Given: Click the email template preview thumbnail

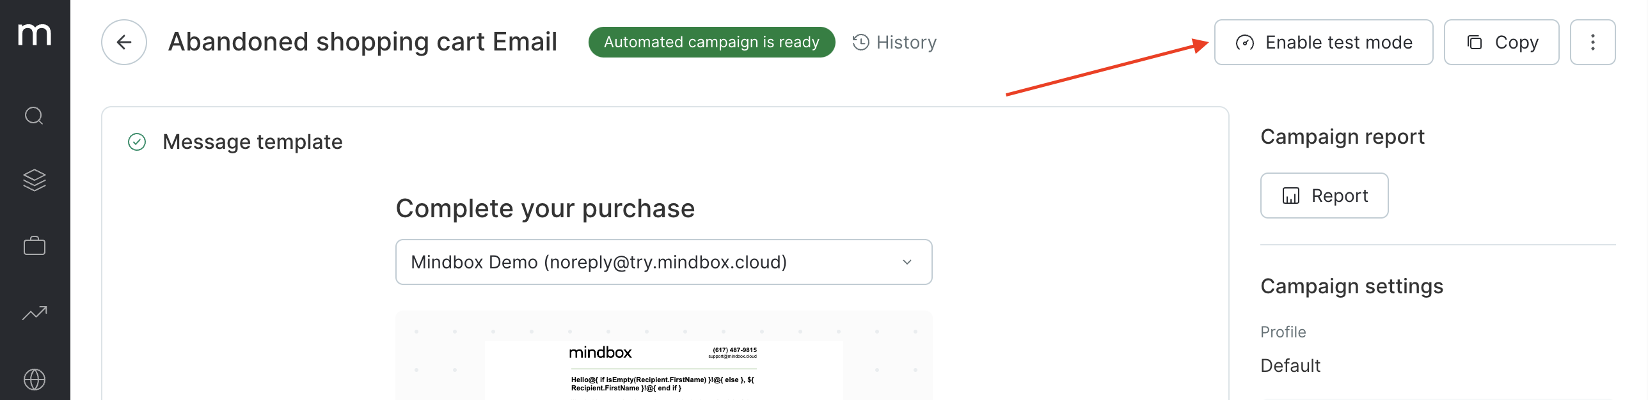Looking at the screenshot, I should pos(664,356).
